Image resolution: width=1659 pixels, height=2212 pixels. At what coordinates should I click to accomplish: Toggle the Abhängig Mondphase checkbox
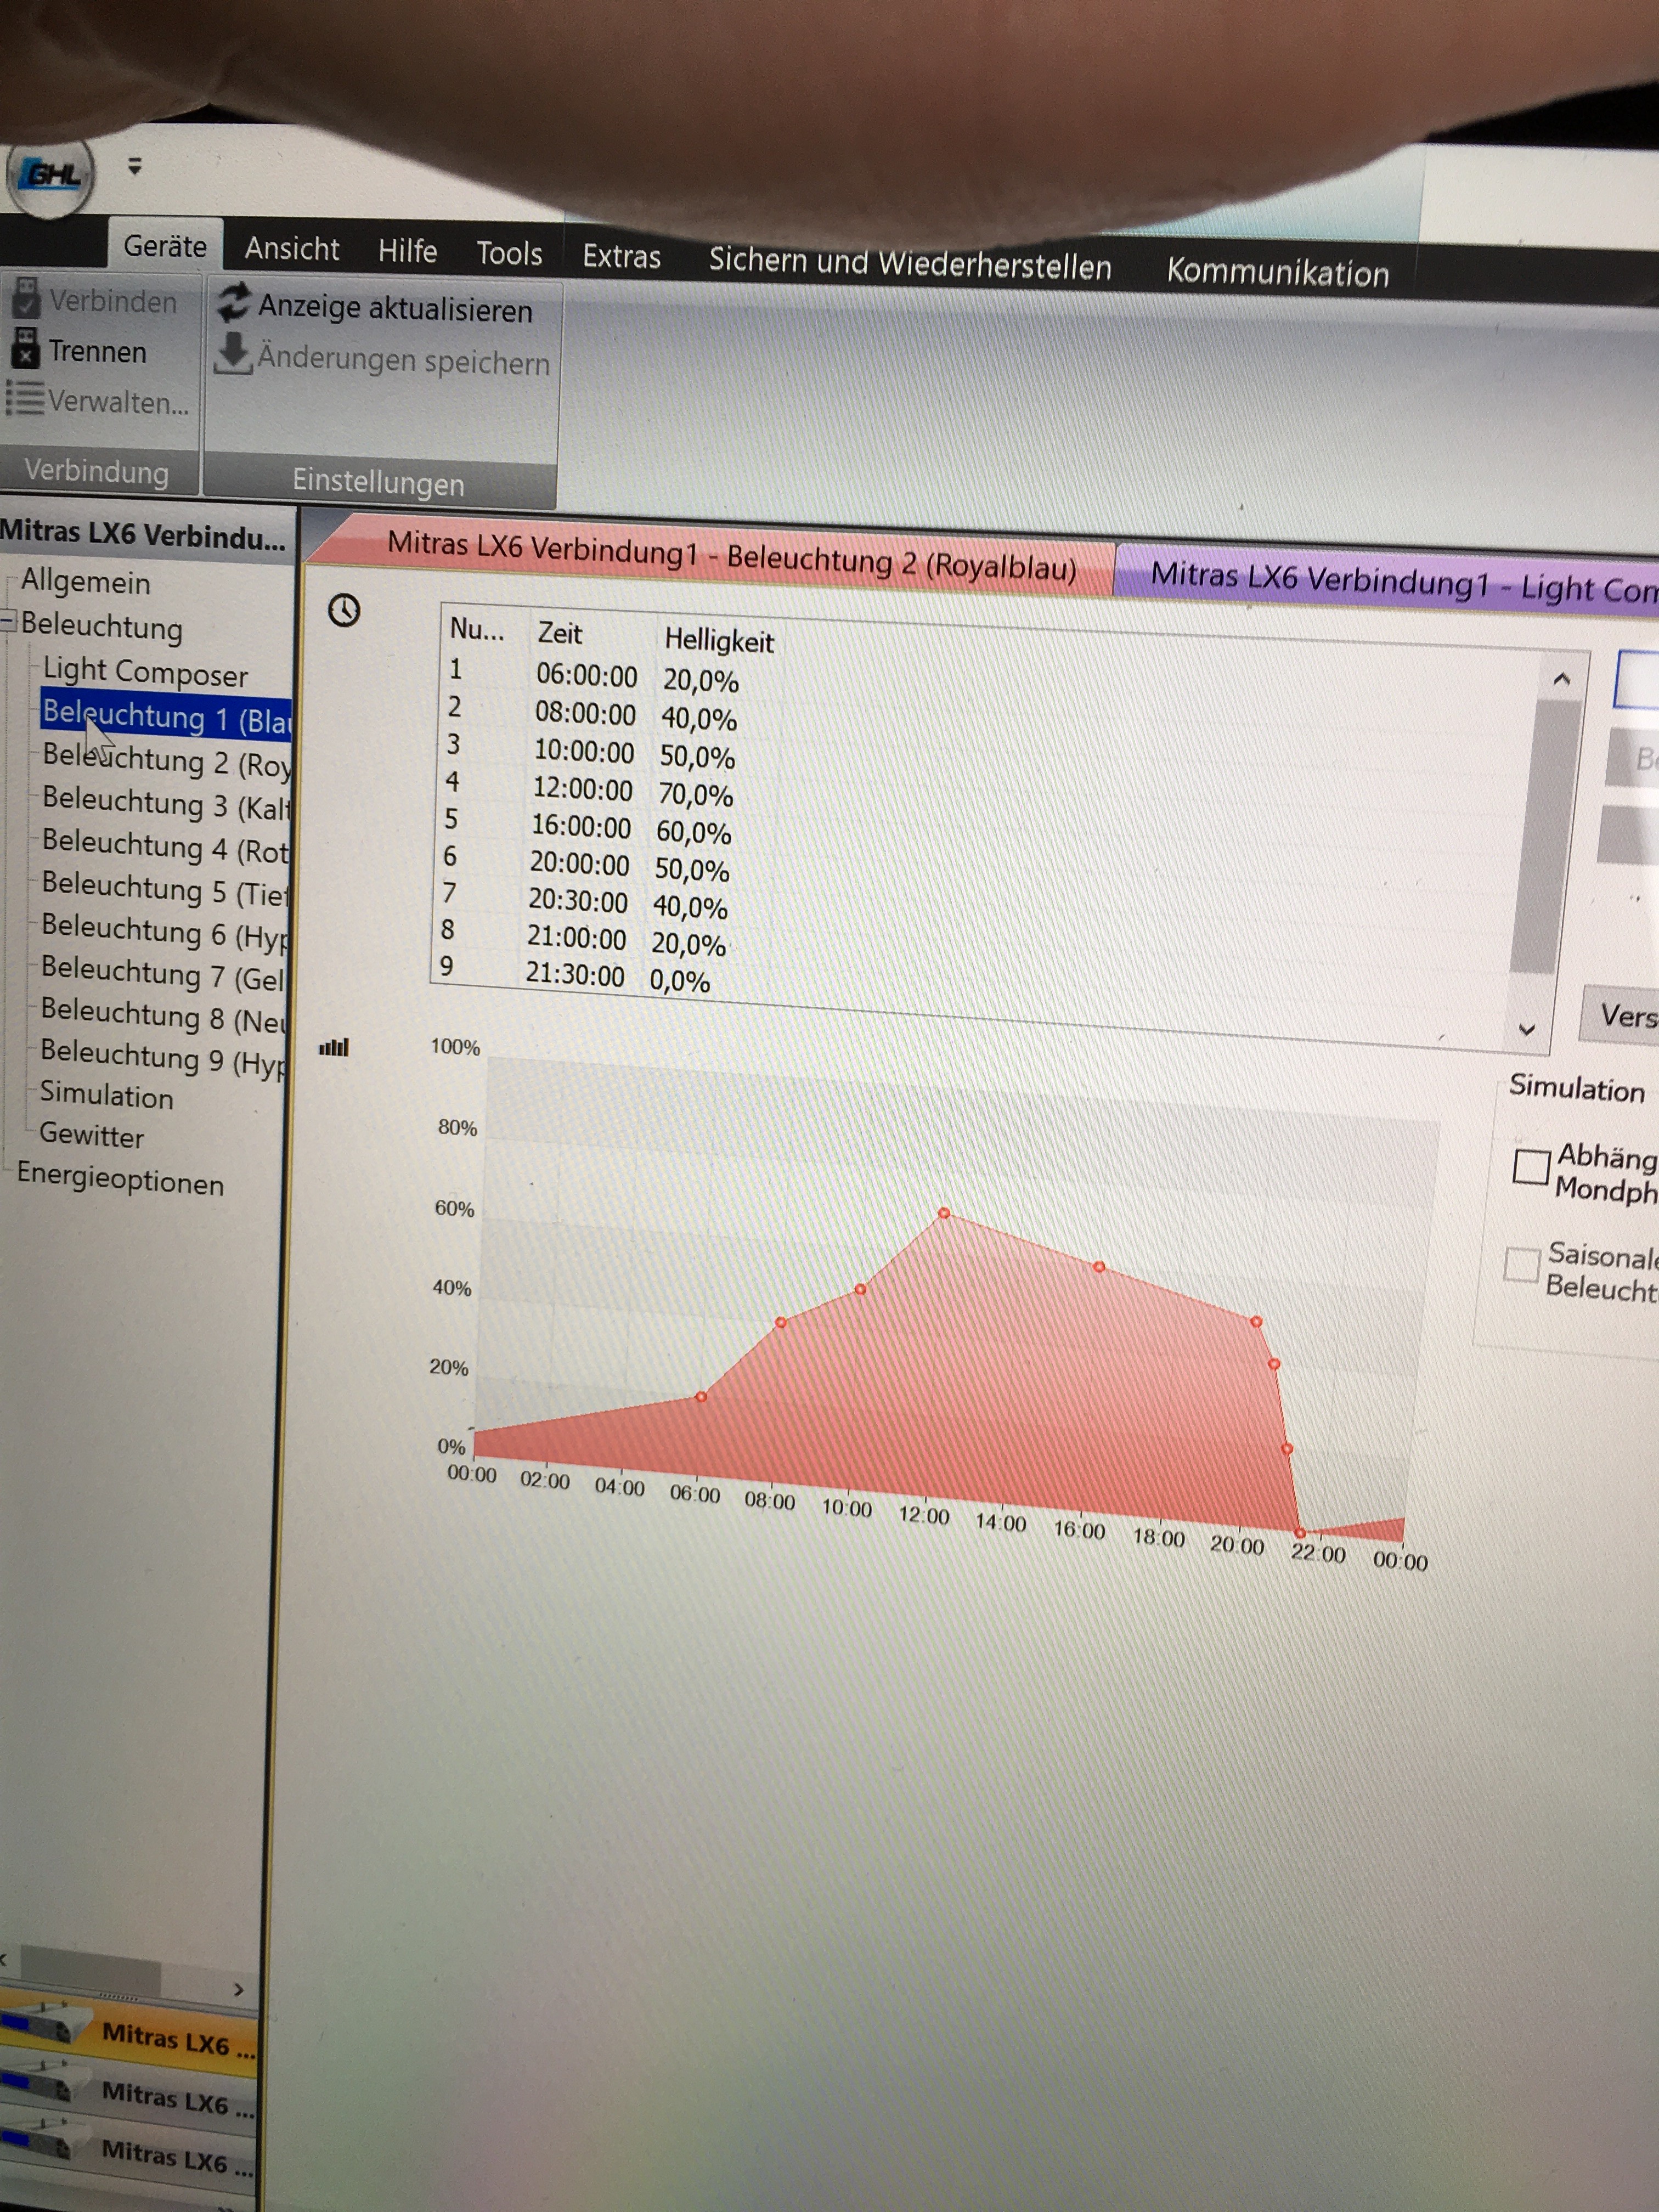point(1531,1166)
